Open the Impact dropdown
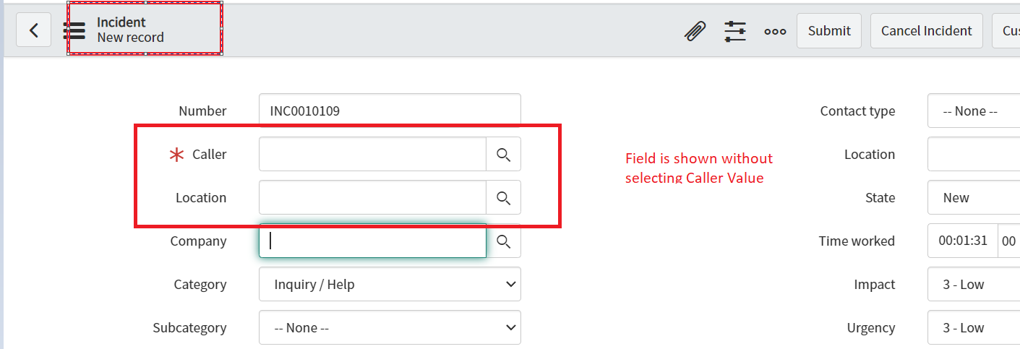Image resolution: width=1020 pixels, height=349 pixels. pos(974,284)
